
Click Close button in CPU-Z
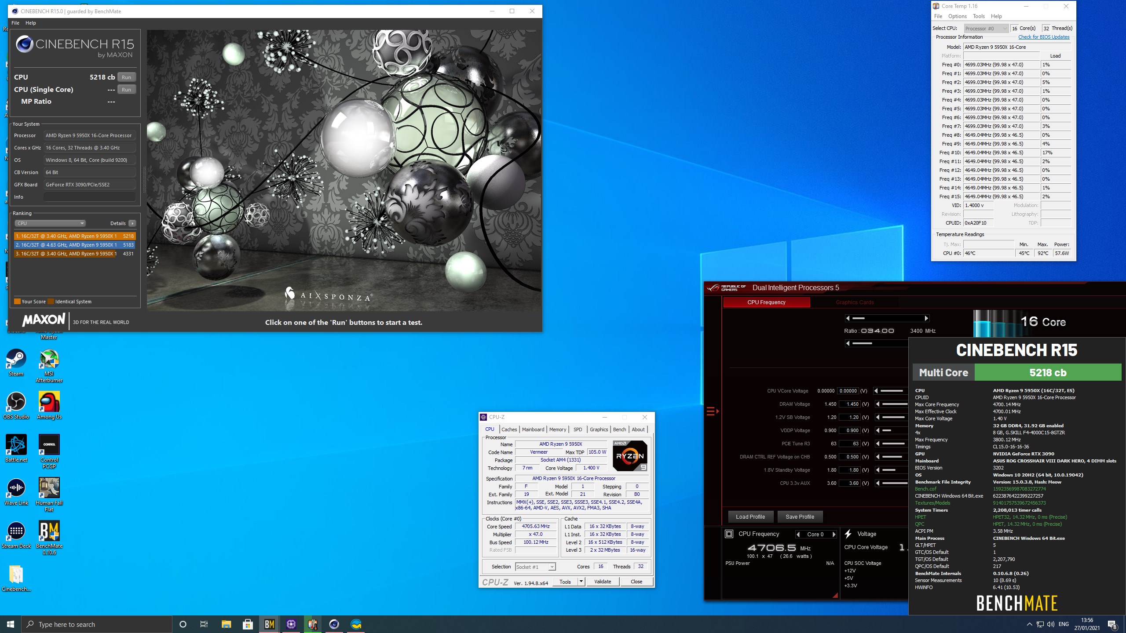point(636,582)
